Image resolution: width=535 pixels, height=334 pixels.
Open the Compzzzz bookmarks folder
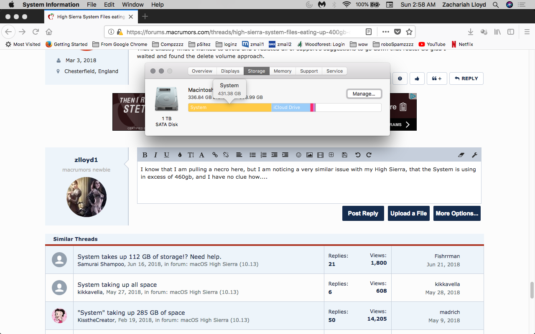(x=167, y=44)
